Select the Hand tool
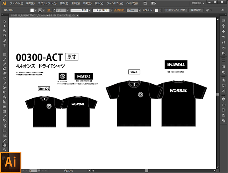228x173 pixels. pyautogui.click(x=5, y=145)
